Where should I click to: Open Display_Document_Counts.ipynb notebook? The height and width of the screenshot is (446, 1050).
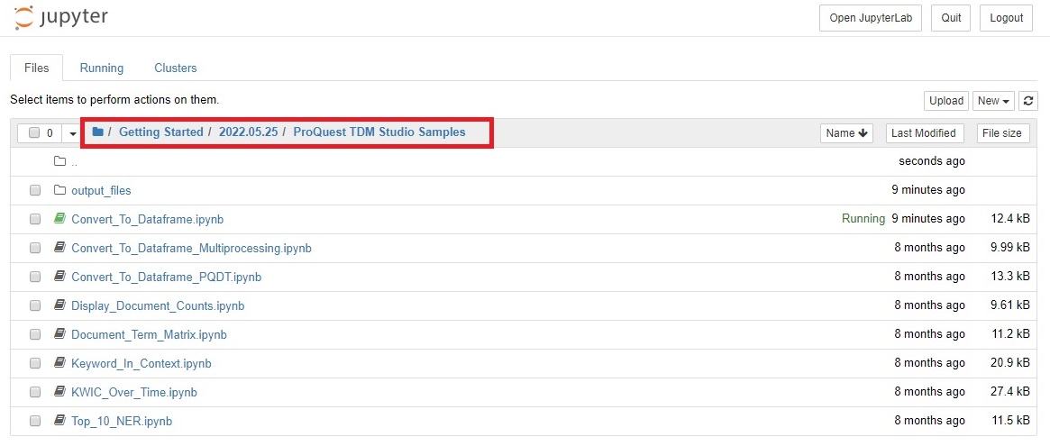[158, 306]
